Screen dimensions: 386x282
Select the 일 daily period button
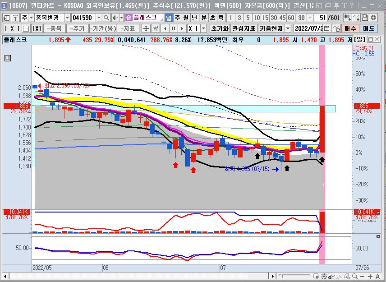coord(169,18)
